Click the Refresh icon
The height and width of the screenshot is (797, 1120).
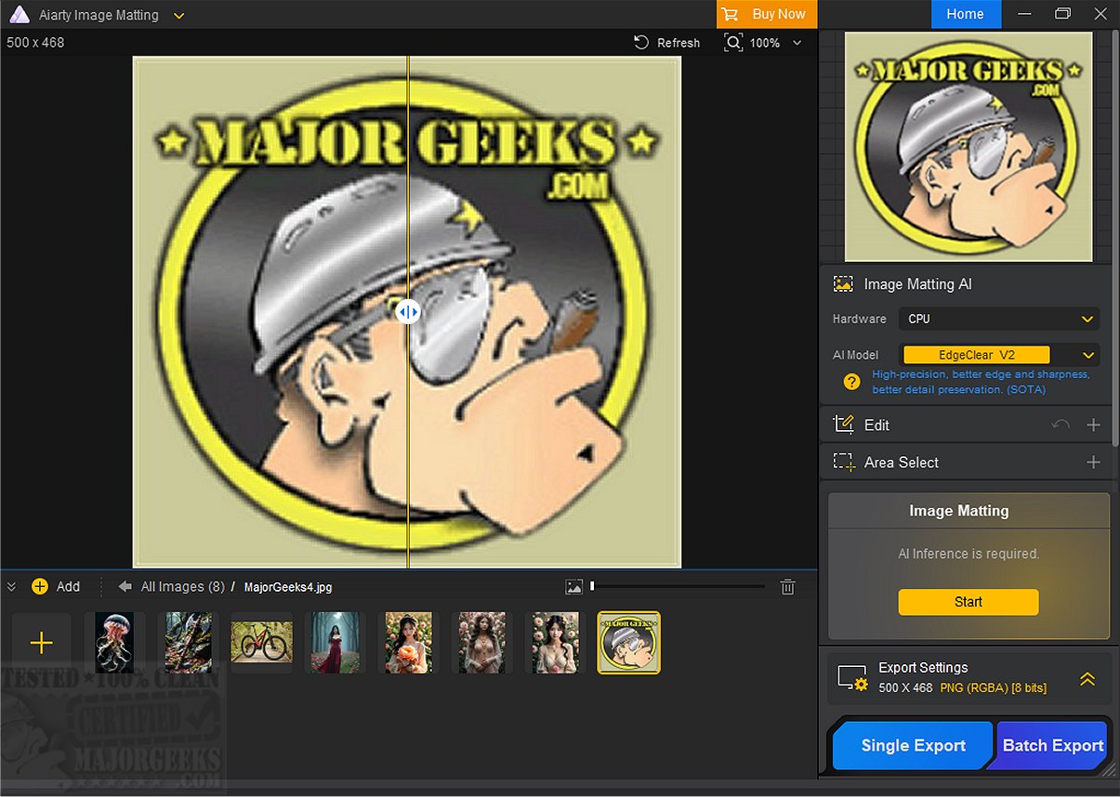pyautogui.click(x=641, y=43)
